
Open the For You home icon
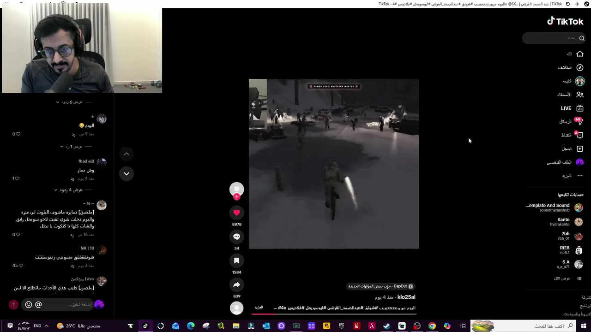580,54
